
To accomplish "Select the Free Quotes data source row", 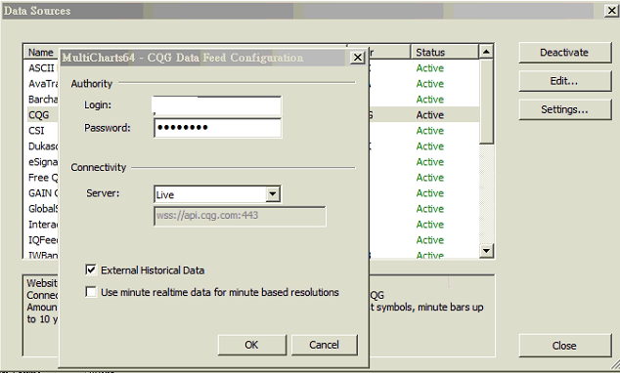I will point(43,178).
